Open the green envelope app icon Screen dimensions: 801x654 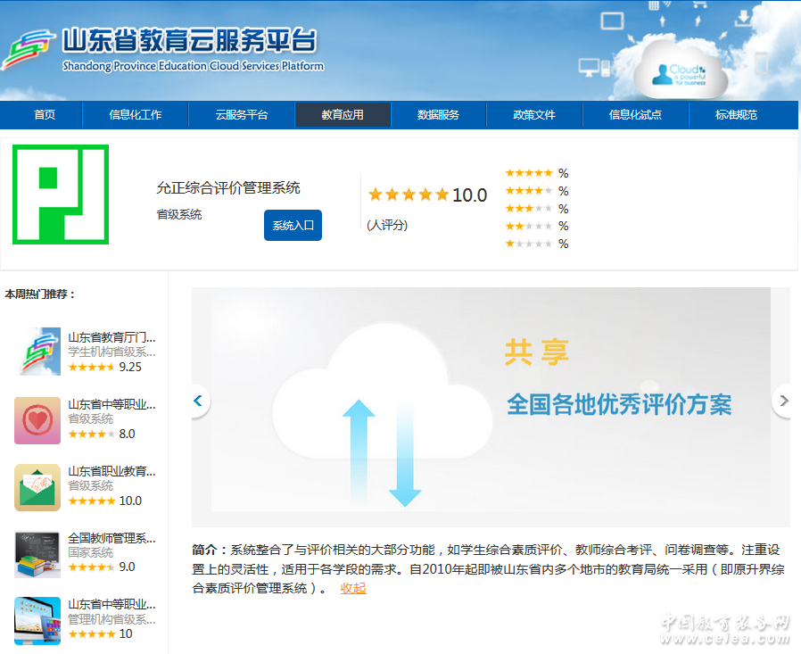tap(37, 487)
